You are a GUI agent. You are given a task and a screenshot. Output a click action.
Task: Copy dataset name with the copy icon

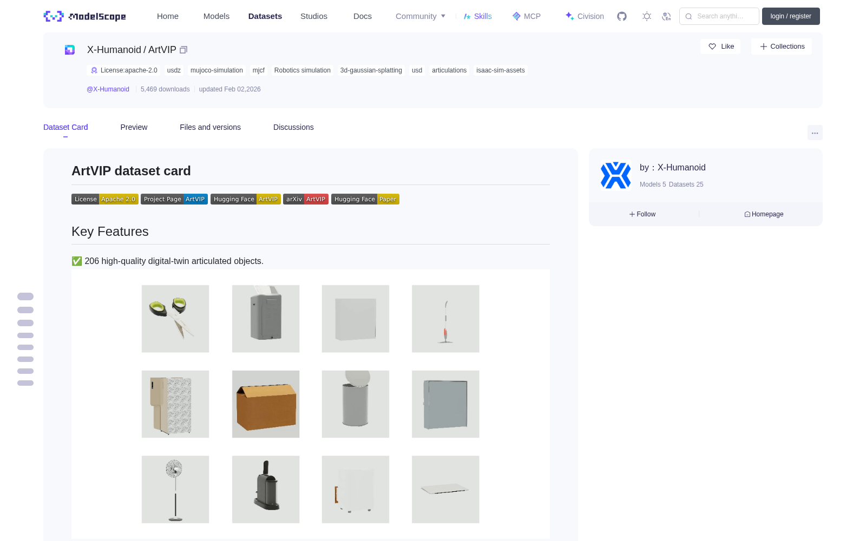pyautogui.click(x=183, y=50)
